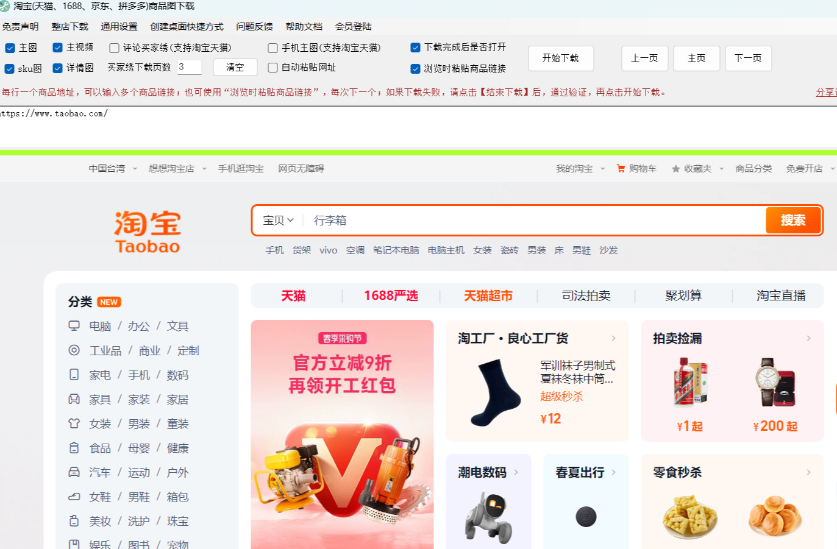Open the 中国台湾 region dropdown
Viewport: 837px width, 549px height.
click(x=113, y=169)
